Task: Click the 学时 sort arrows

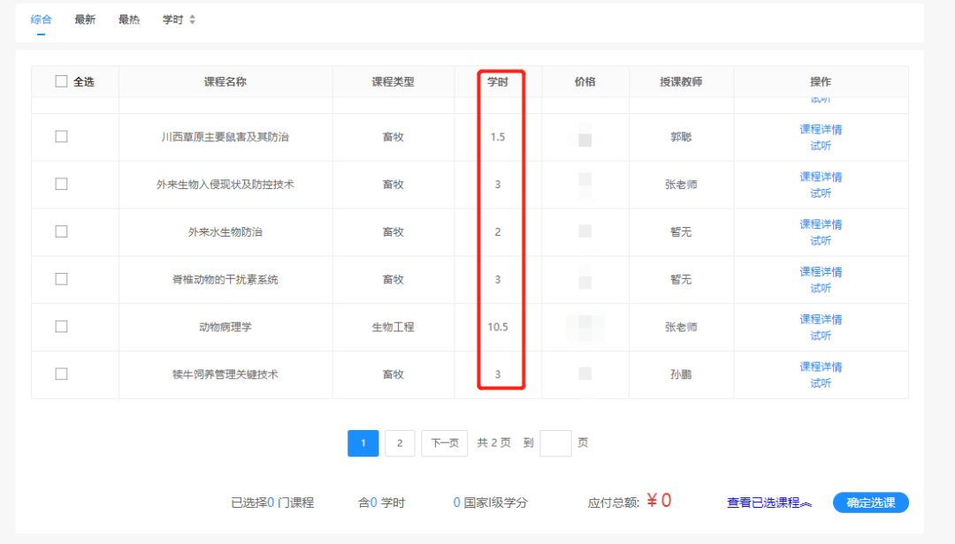Action: click(x=193, y=19)
